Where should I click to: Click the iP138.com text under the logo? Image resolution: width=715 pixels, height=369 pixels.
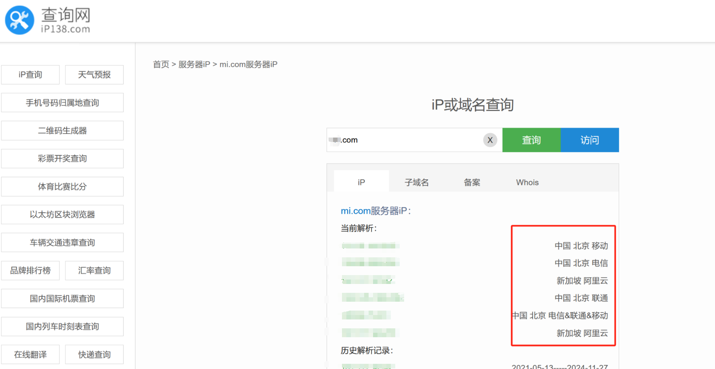coord(66,29)
